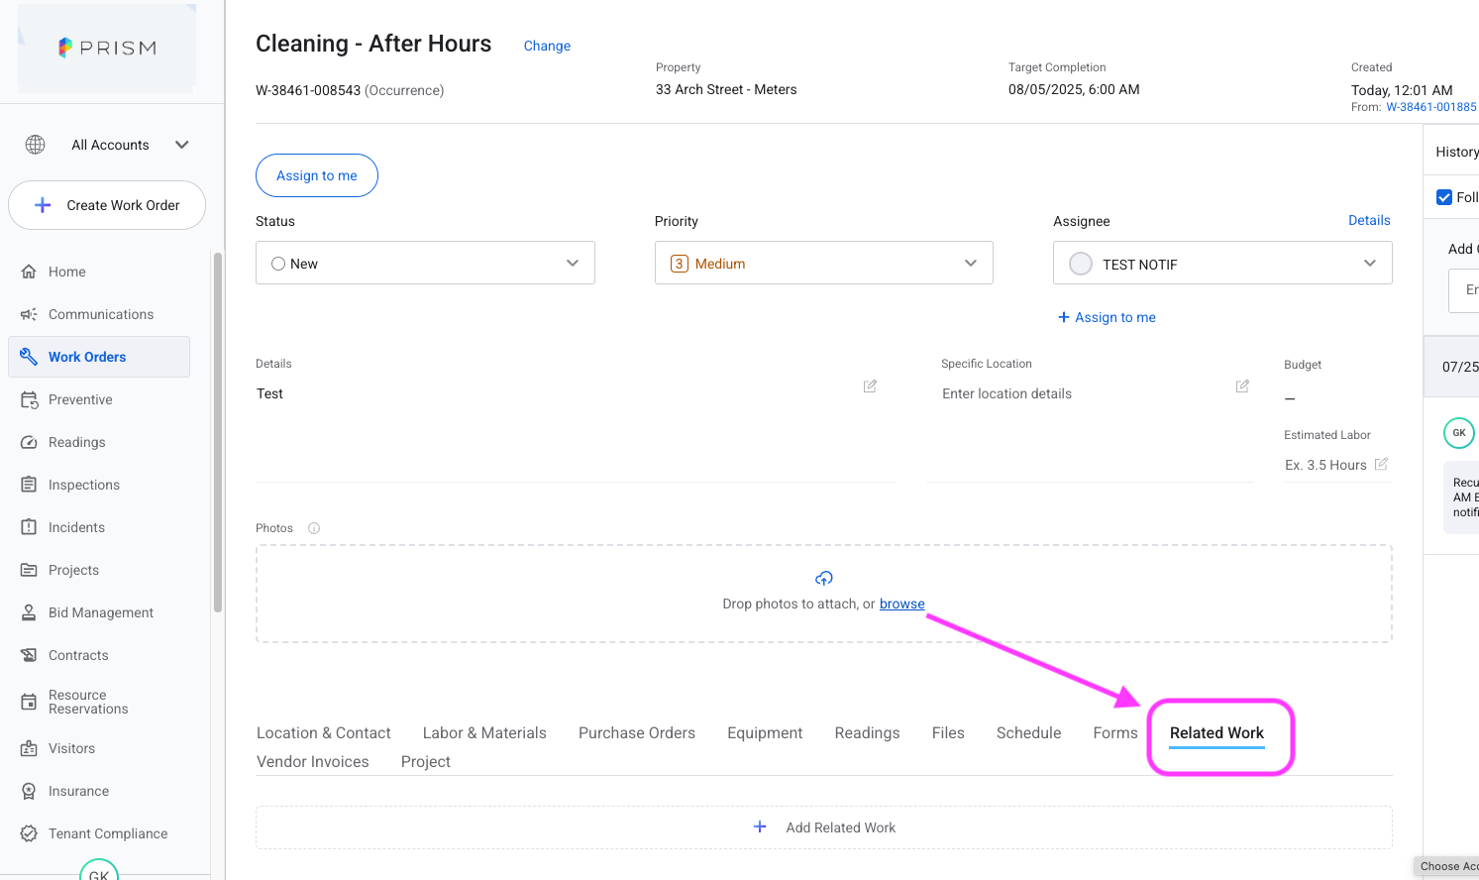Expand the Status dropdown showing New

click(425, 264)
